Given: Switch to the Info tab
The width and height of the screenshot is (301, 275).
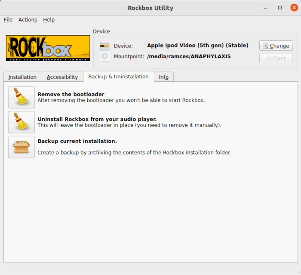Looking at the screenshot, I should pos(164,77).
